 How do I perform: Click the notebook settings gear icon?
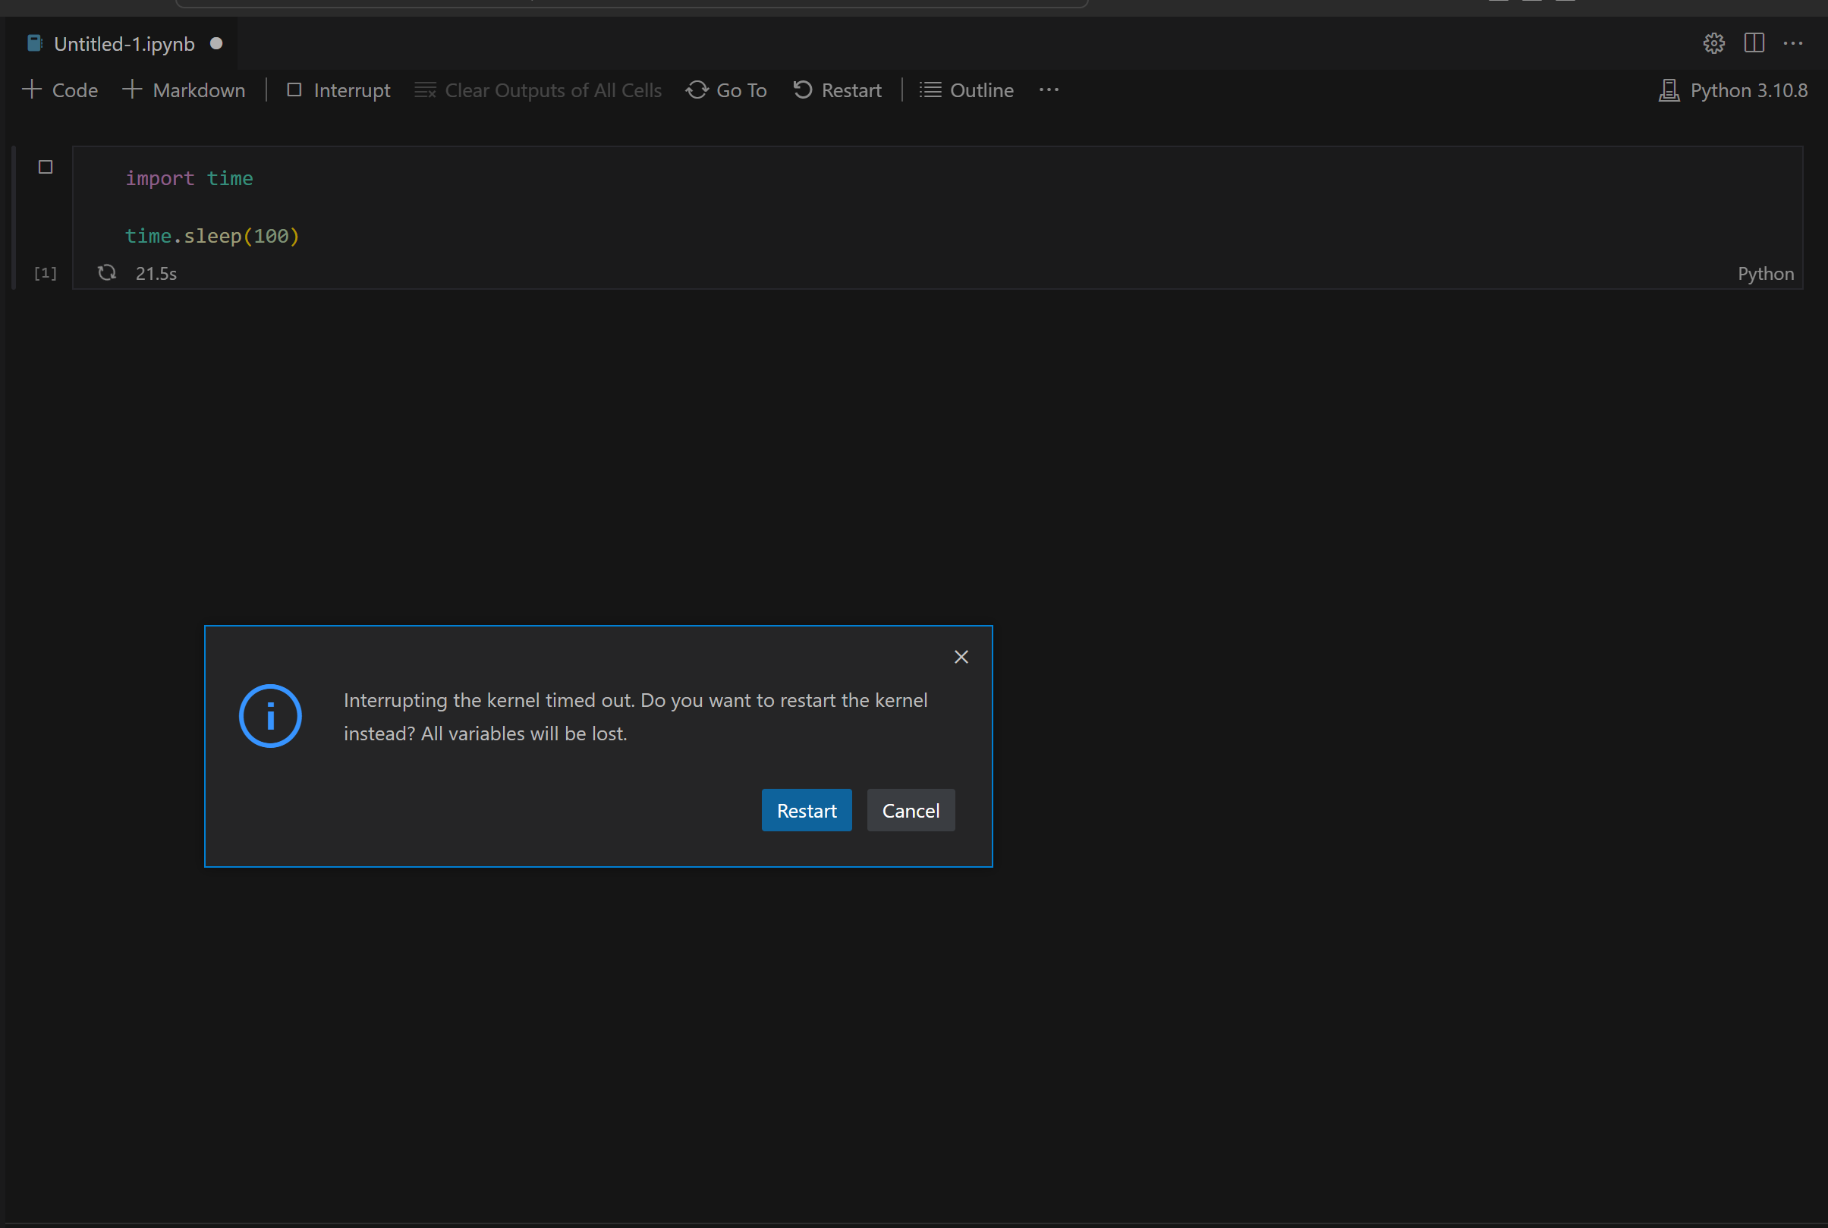point(1713,43)
